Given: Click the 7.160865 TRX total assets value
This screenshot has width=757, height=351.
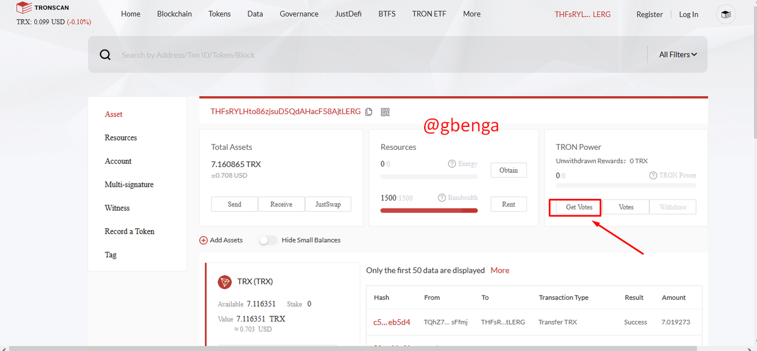Looking at the screenshot, I should [x=236, y=164].
